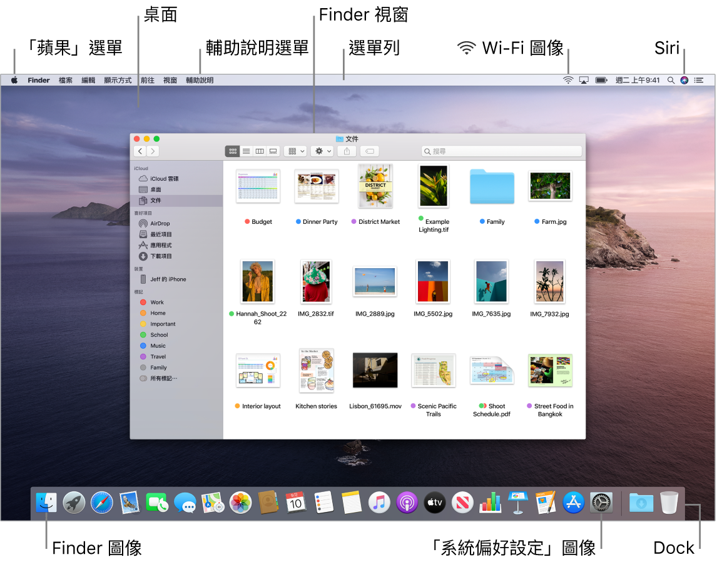Select AirDrop in the Finder sidebar
This screenshot has width=717, height=562.
(x=160, y=223)
